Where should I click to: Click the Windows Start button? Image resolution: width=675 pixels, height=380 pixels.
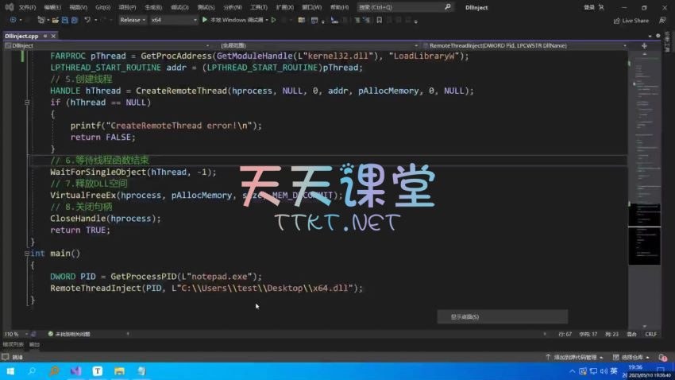(x=11, y=371)
